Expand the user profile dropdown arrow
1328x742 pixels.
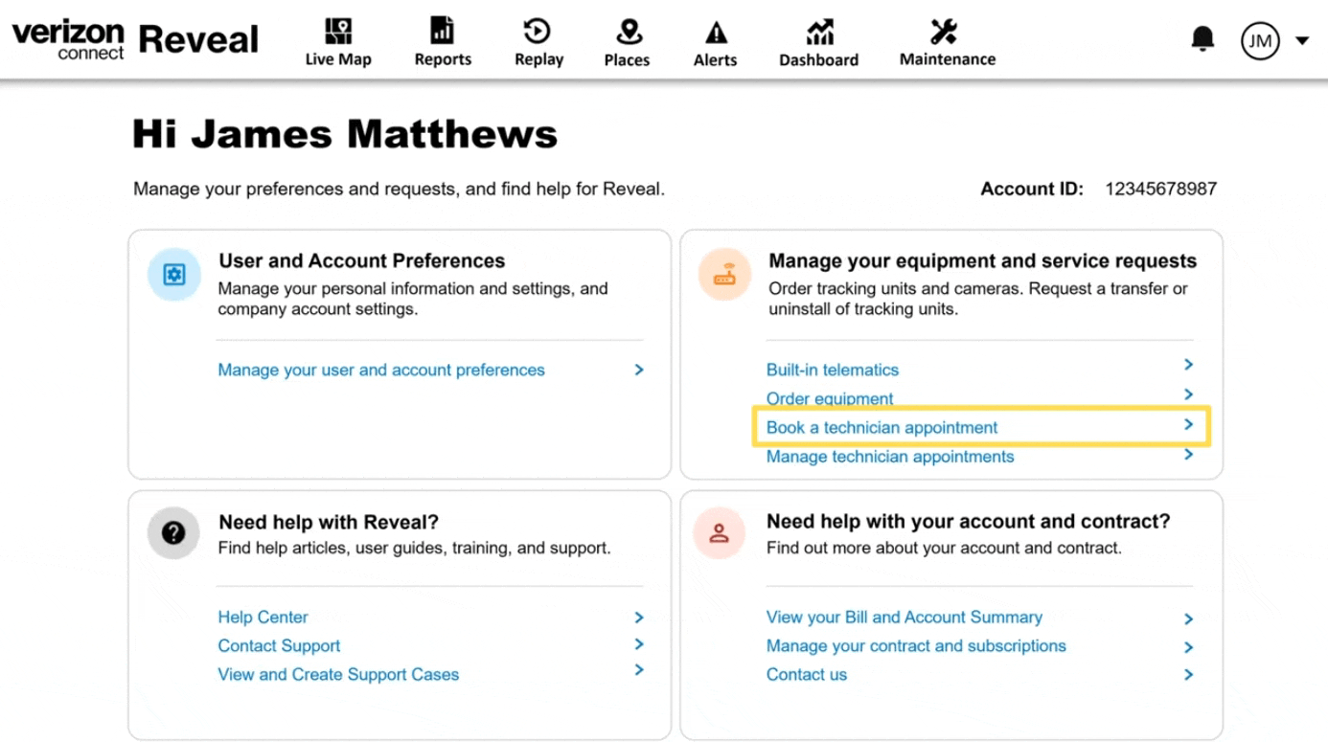point(1302,41)
